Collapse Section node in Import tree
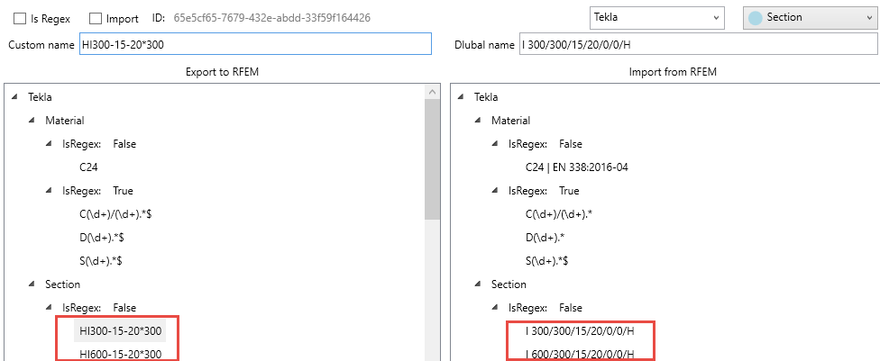Screen dimensions: 880x361 point(478,284)
